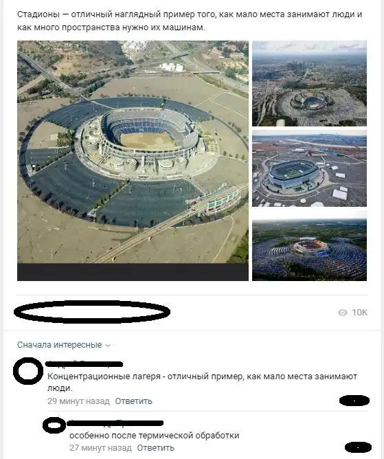
Task: Click the reply author's small avatar
Action: [54, 425]
